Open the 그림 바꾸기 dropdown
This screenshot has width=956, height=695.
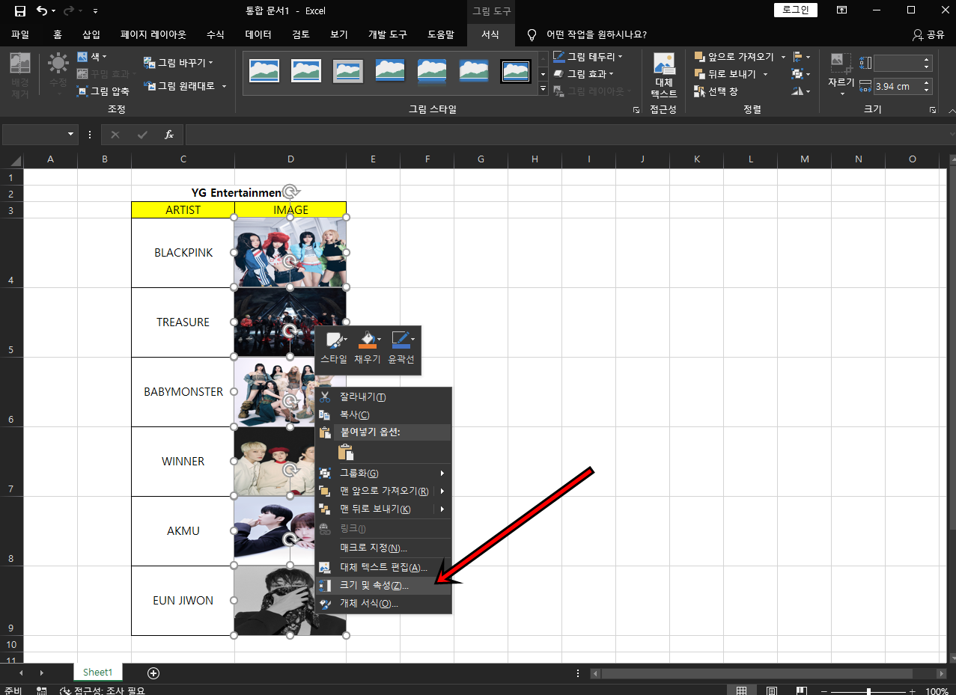point(178,63)
